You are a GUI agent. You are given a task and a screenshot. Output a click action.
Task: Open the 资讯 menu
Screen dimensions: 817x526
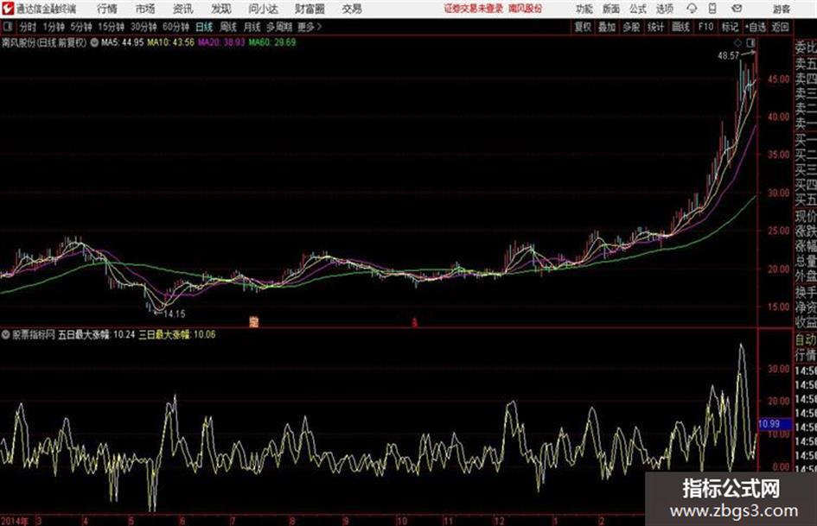point(183,9)
